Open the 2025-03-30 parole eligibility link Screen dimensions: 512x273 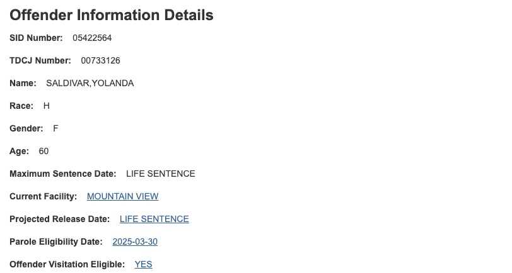click(x=135, y=242)
